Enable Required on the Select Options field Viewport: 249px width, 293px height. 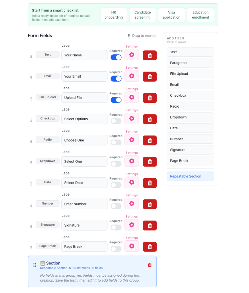pos(116,121)
